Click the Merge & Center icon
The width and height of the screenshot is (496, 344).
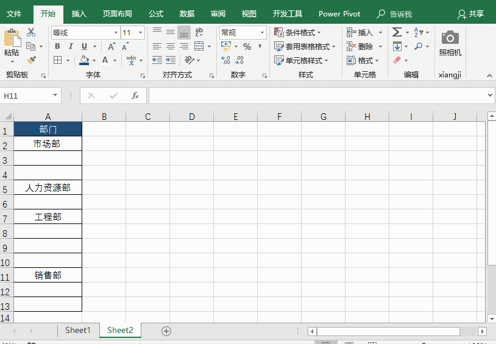(x=199, y=46)
